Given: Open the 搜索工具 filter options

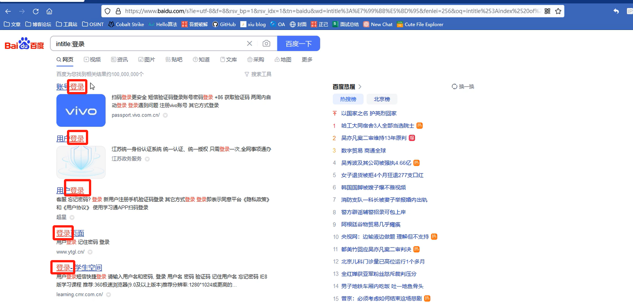Looking at the screenshot, I should coord(258,74).
